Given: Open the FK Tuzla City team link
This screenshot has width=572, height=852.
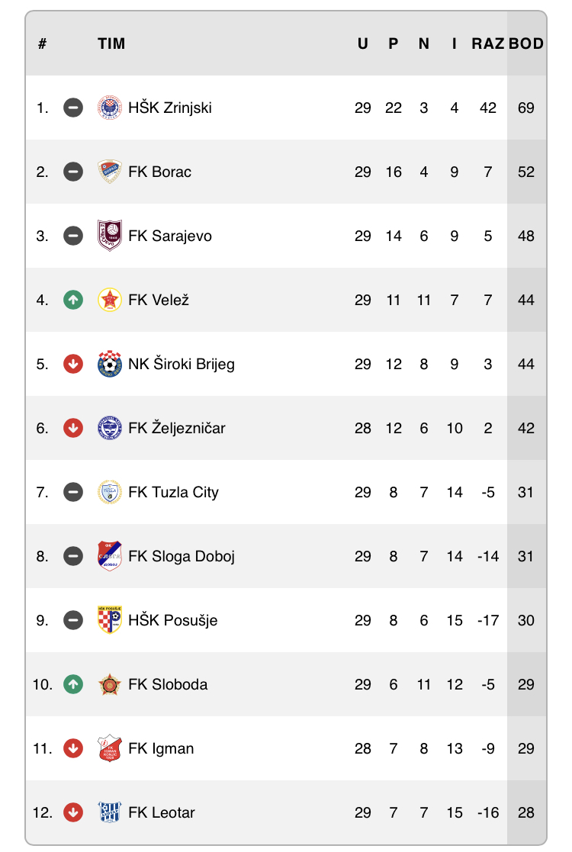Looking at the screenshot, I should (173, 492).
